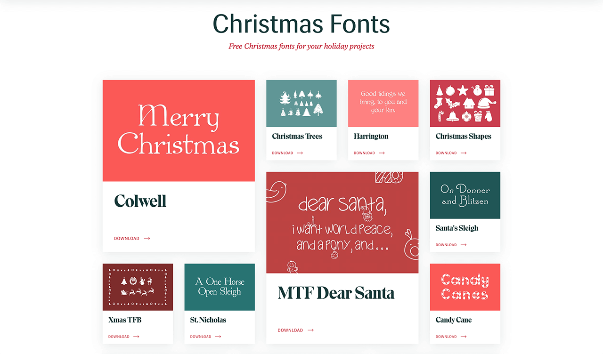Select the Harrington 'Good tidings' preview
603x354 pixels.
383,103
